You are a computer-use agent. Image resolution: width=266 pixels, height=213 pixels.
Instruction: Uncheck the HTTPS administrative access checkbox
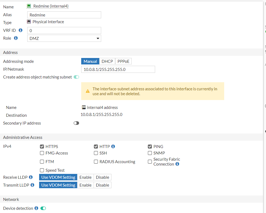[42, 147]
